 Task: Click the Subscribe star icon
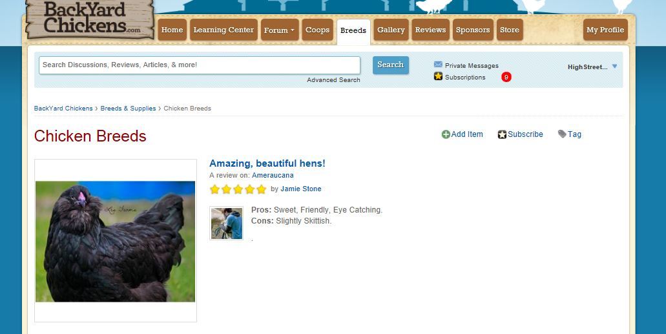[x=502, y=134]
